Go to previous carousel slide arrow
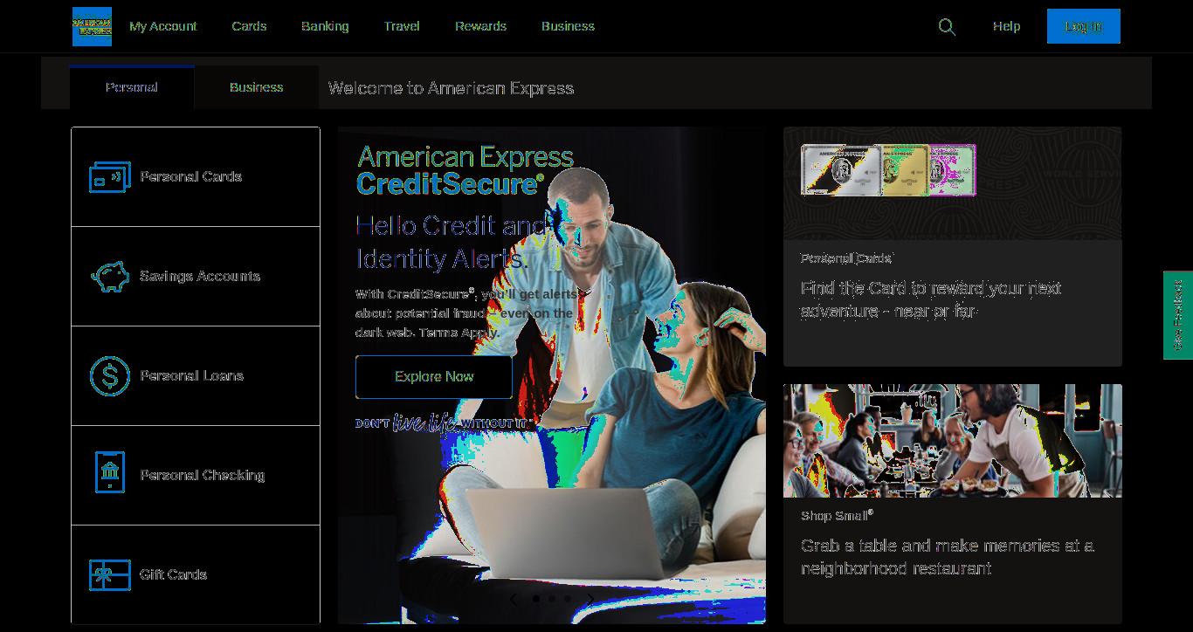The width and height of the screenshot is (1193, 632). point(514,599)
